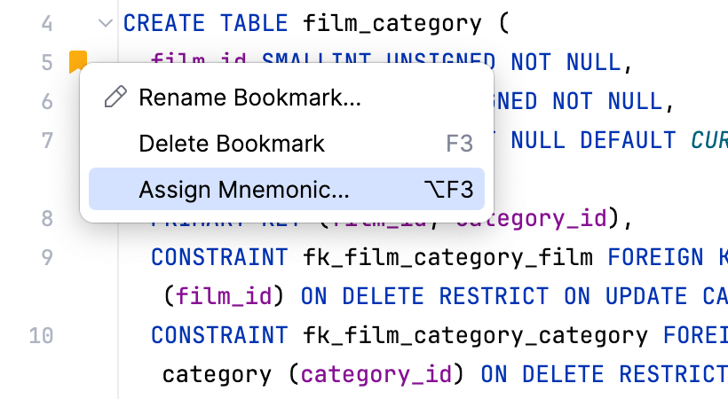
Task: Click line number 10 in the gutter
Action: pyautogui.click(x=41, y=335)
